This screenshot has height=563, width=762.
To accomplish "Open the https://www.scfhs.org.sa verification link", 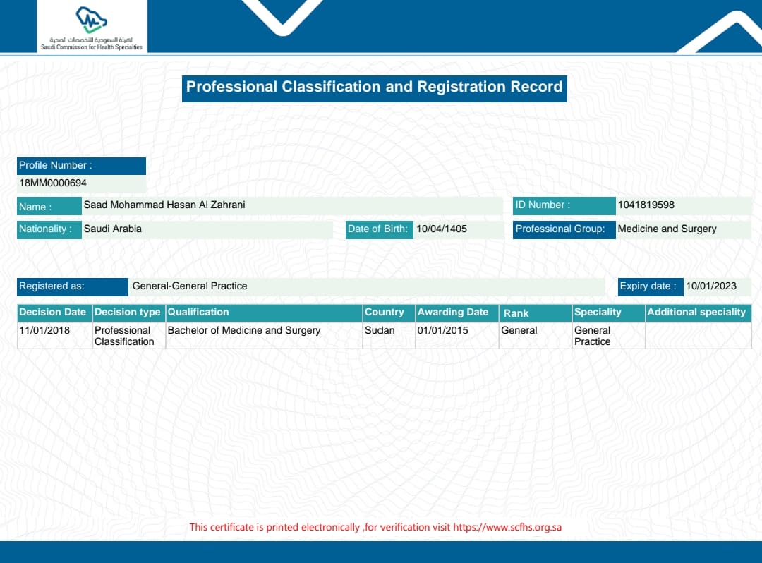I will [507, 528].
